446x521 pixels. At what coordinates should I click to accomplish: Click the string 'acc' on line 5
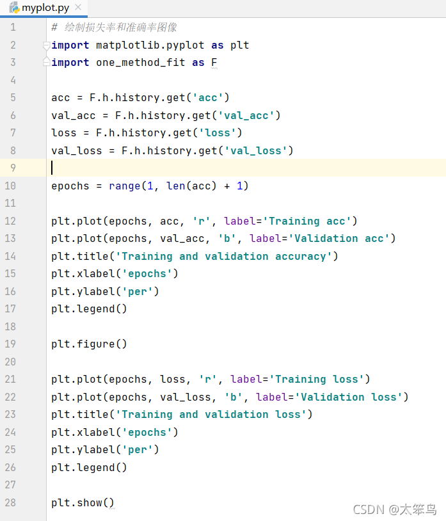tap(207, 98)
